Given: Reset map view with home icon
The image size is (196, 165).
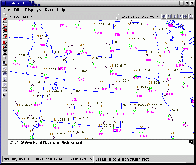Looking at the screenshot, I should pos(5,74).
